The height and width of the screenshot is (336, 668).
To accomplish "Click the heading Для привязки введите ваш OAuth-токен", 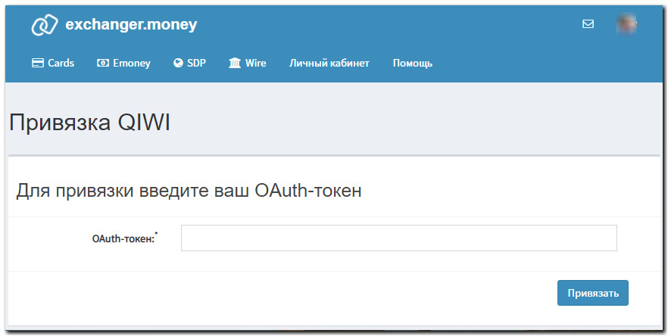I will click(x=189, y=191).
